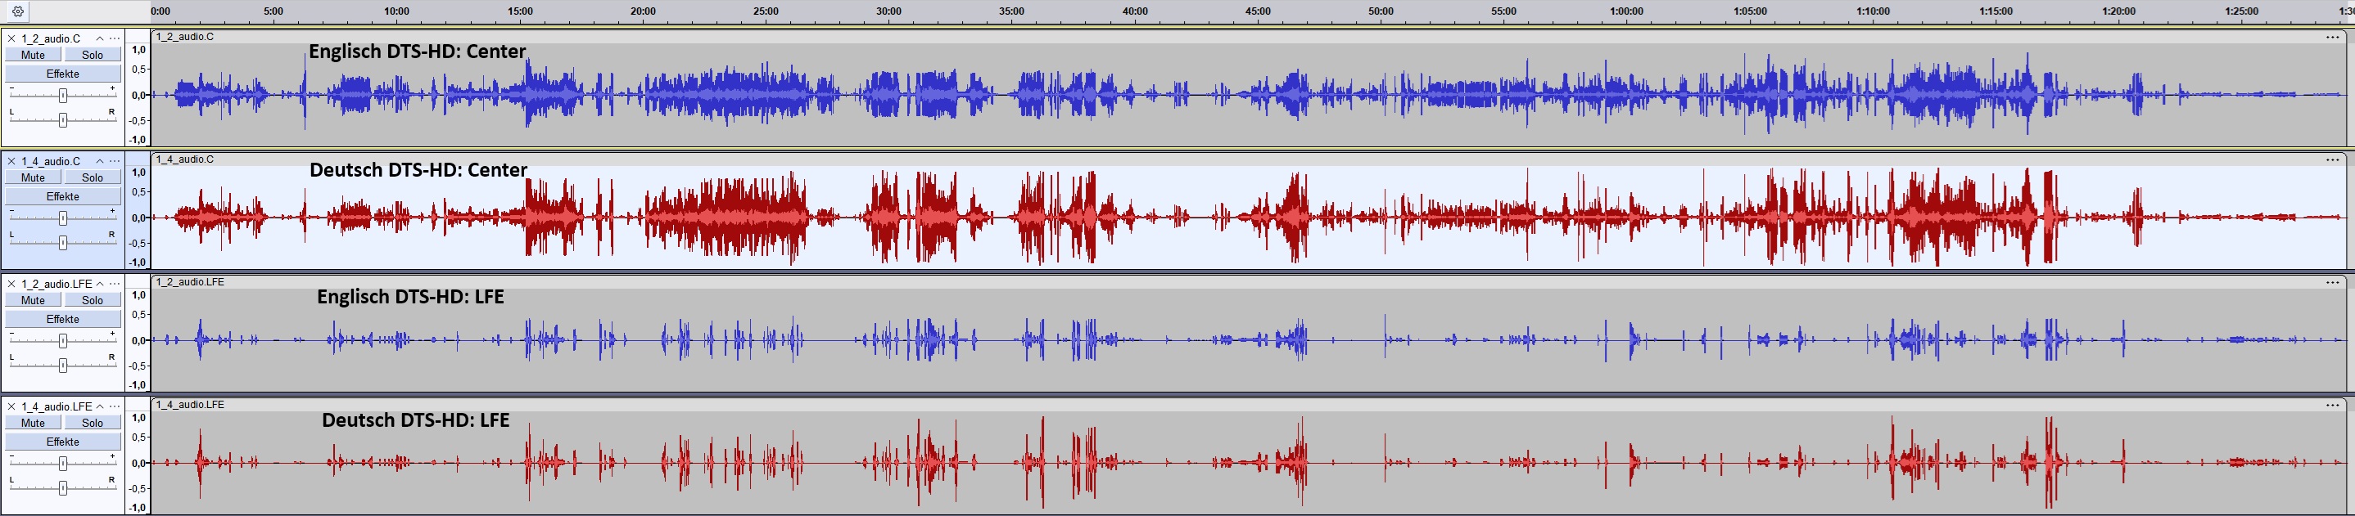
Task: Open Effekte for the 1_4_audio.LFE track
Action: [63, 442]
